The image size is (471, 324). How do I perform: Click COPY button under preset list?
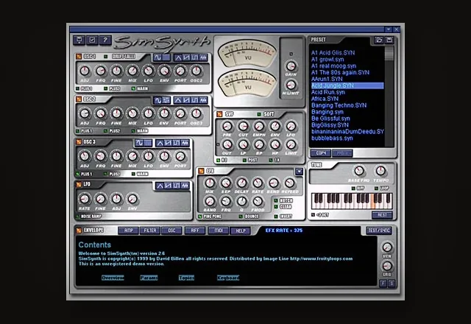click(x=321, y=153)
